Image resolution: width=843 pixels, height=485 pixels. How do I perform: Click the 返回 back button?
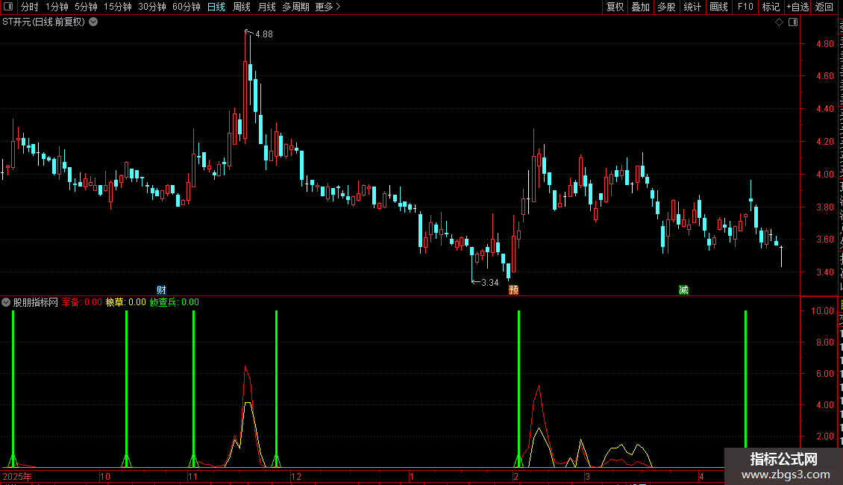[824, 7]
